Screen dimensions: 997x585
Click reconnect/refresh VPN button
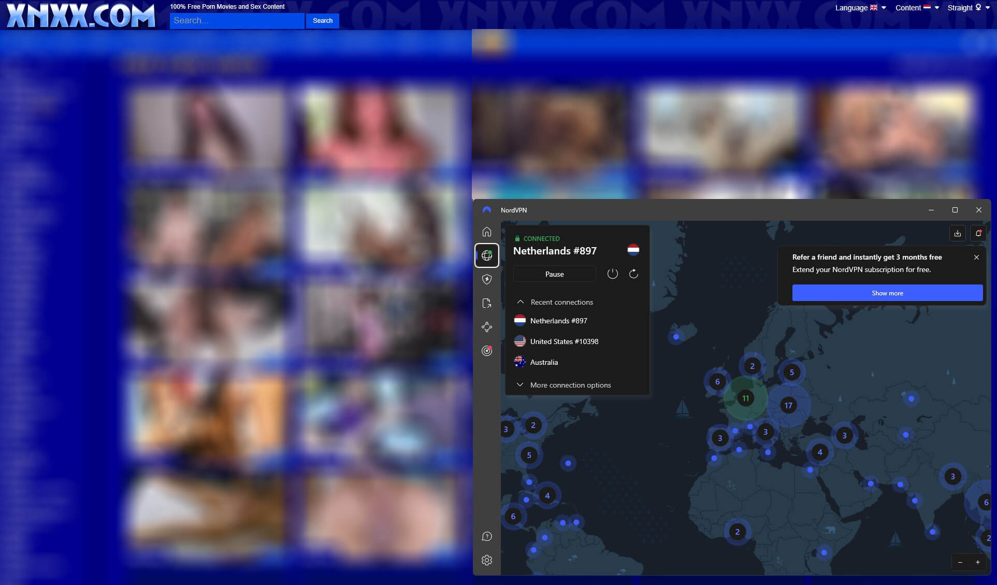click(x=633, y=274)
